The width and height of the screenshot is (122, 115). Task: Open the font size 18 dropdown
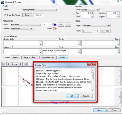pos(48,25)
